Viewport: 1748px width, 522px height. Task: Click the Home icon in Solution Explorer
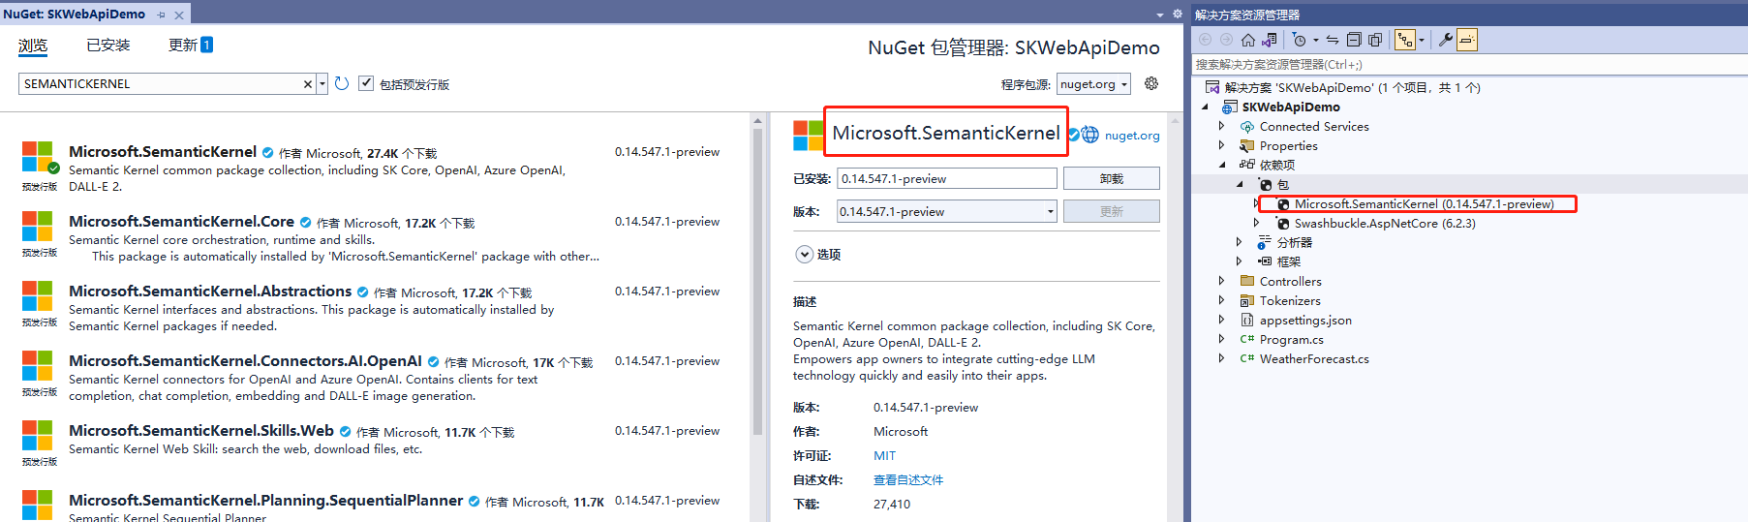tap(1248, 40)
